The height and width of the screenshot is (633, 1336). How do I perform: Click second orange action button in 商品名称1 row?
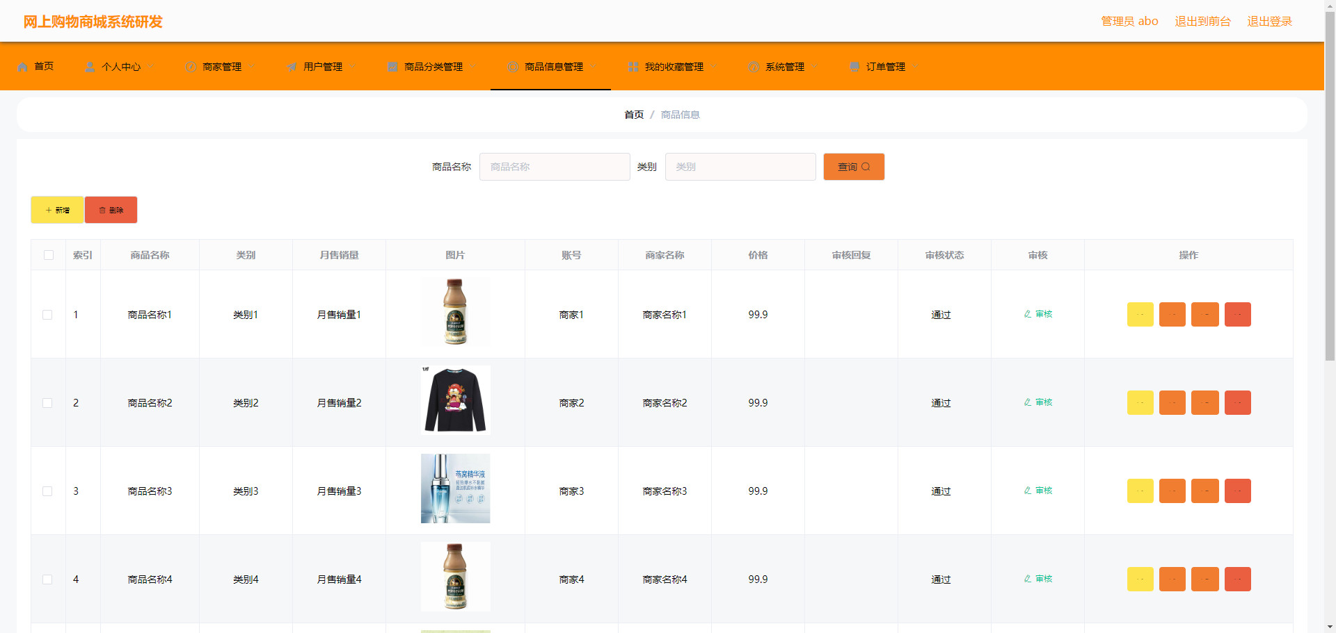pyautogui.click(x=1205, y=314)
